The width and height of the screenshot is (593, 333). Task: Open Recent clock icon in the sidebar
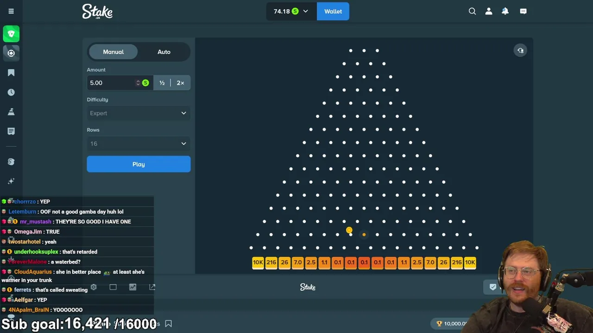(11, 92)
